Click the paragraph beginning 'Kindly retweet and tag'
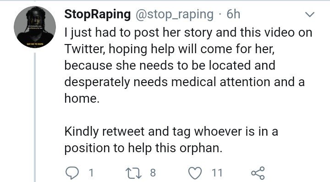Image resolution: width=330 pixels, height=182 pixels. point(171,139)
